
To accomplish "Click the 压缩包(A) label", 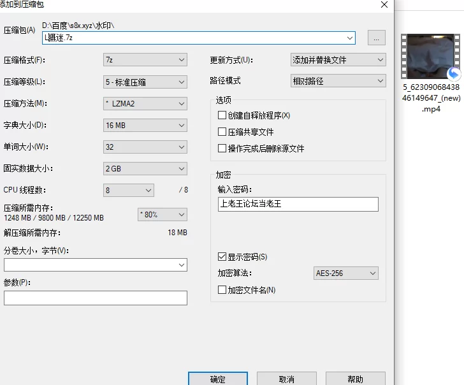I will [19, 30].
